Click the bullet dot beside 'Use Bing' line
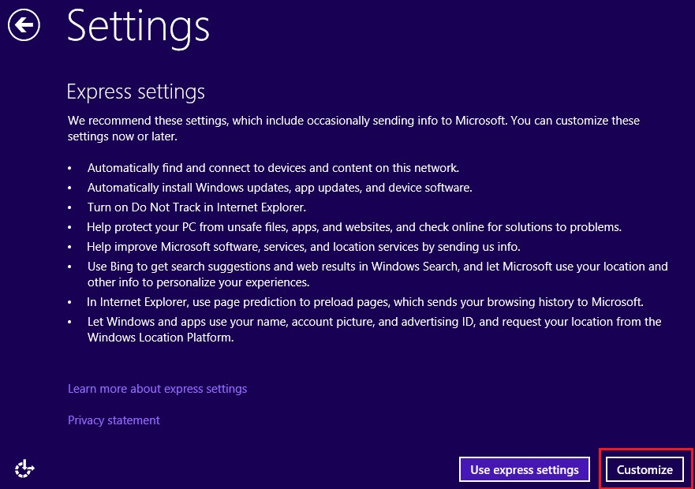Viewport: 695px width, 489px height. 69,267
